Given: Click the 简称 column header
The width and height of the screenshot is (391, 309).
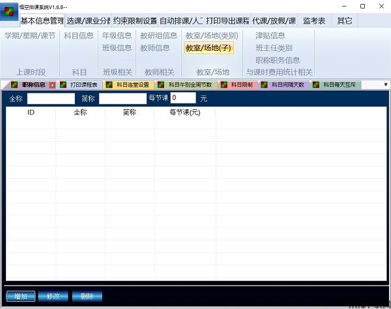Looking at the screenshot, I should click(130, 112).
